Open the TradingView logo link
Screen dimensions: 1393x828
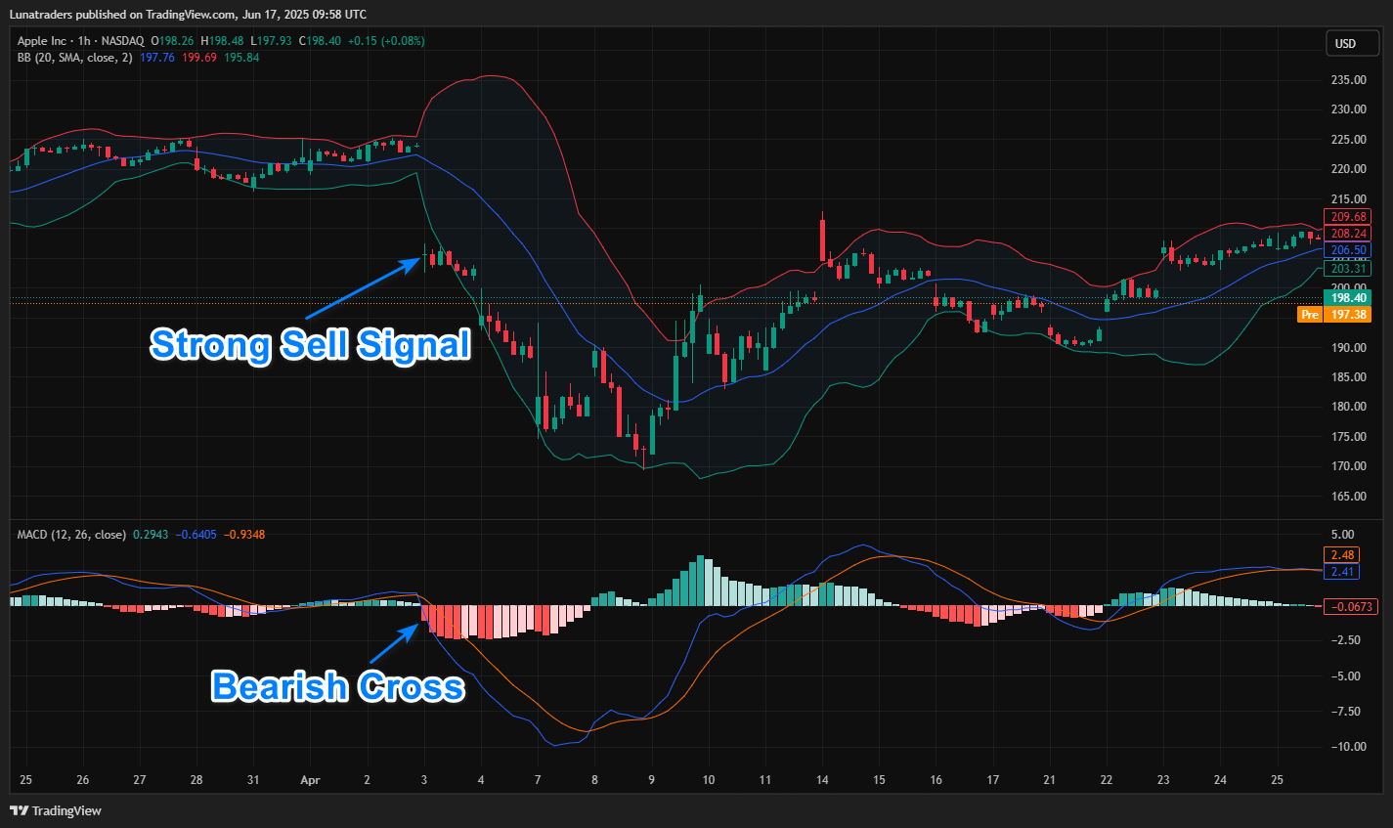pyautogui.click(x=56, y=810)
